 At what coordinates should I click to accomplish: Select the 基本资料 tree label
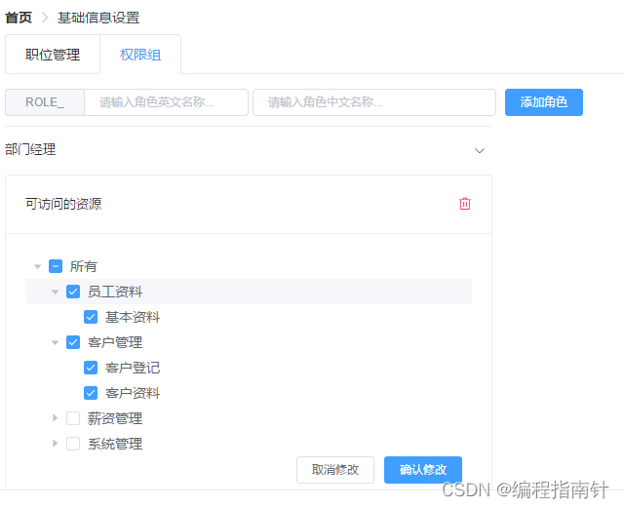[133, 317]
